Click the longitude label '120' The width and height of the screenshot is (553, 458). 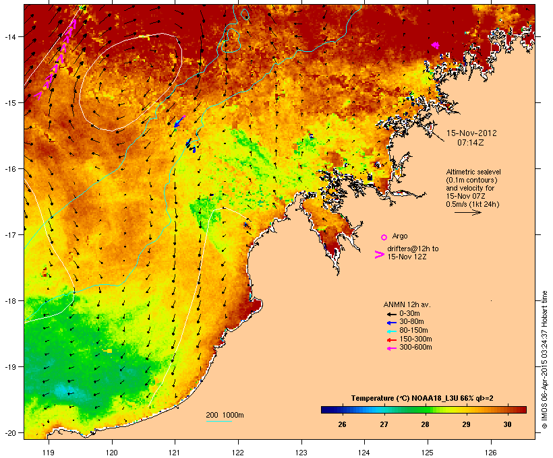pyautogui.click(x=112, y=453)
